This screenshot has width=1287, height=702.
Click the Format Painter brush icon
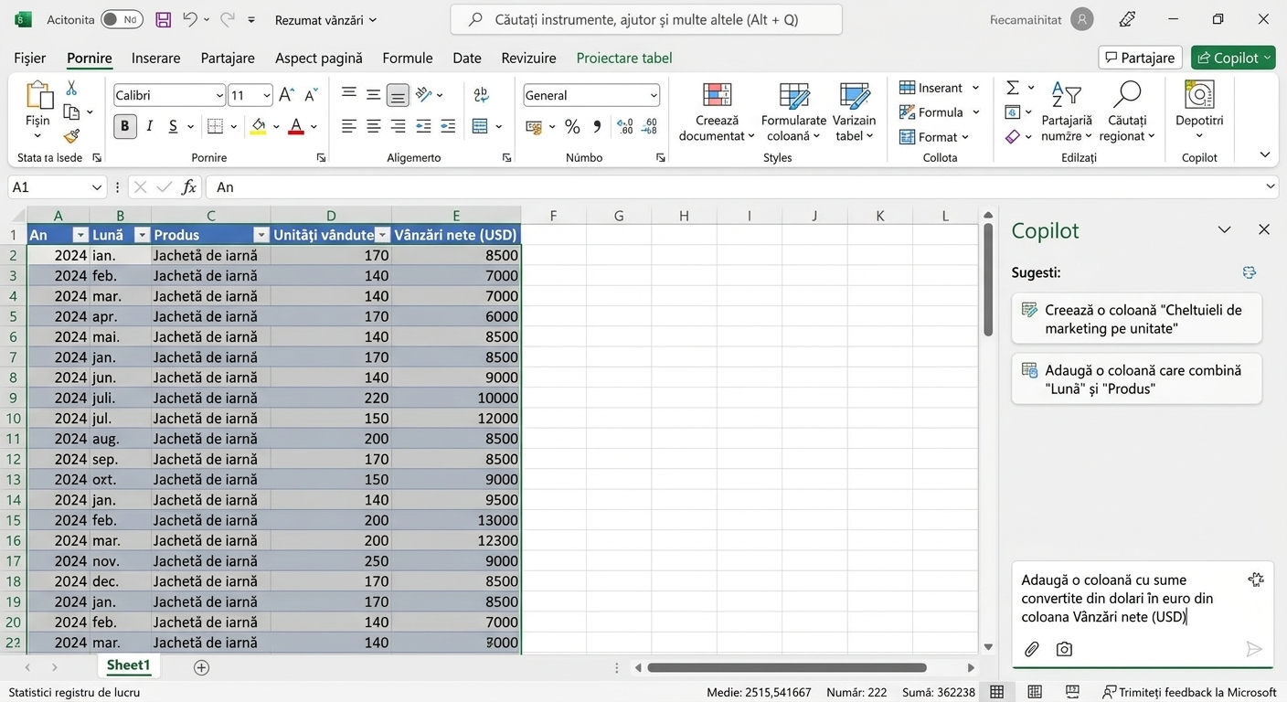pyautogui.click(x=71, y=136)
